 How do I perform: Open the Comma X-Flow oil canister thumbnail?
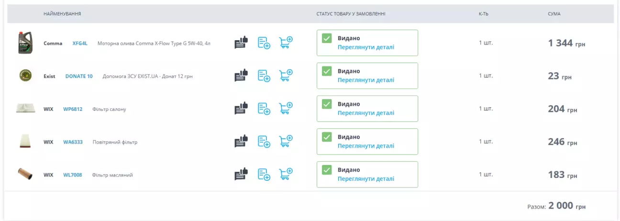click(x=25, y=43)
